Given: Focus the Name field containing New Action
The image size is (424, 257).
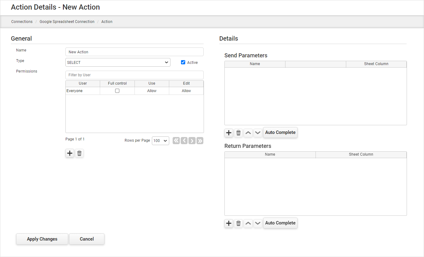Looking at the screenshot, I should [135, 52].
